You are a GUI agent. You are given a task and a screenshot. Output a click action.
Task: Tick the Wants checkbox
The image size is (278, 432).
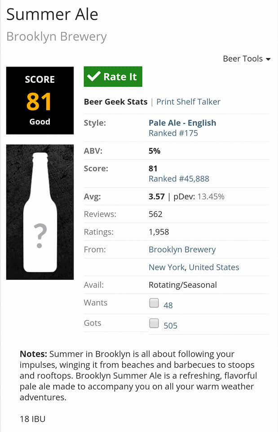154,303
